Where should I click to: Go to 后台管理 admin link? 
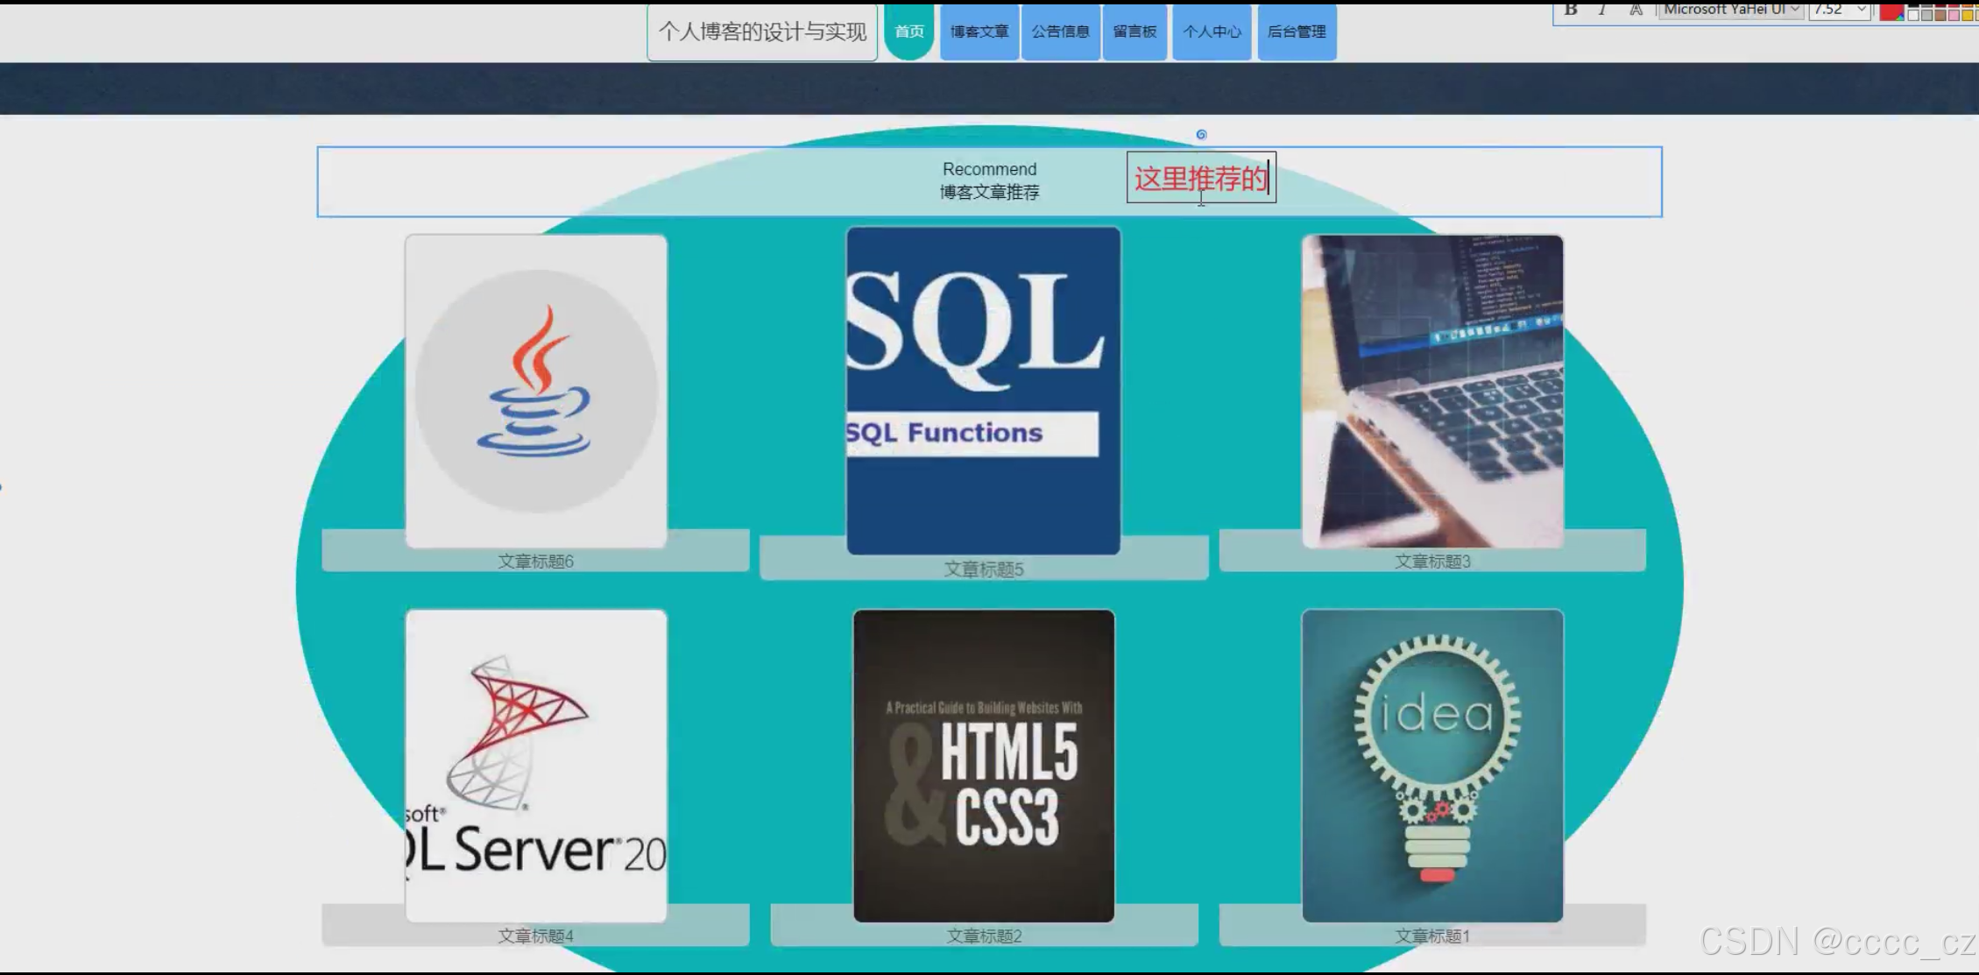[x=1297, y=32]
